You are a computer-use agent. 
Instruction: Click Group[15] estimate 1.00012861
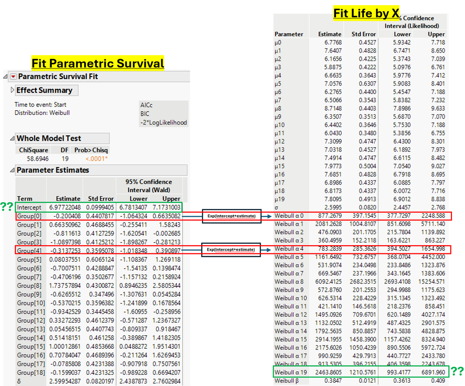click(65, 346)
